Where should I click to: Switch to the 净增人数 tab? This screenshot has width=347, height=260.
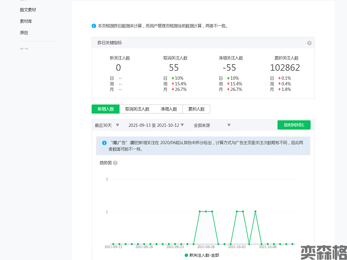(x=169, y=109)
